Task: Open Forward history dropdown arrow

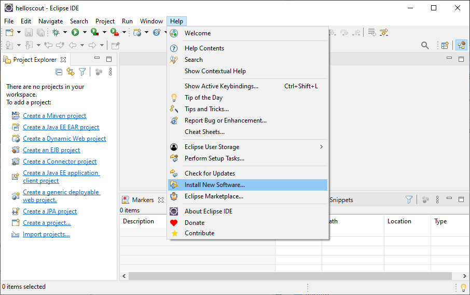Action: tap(102, 45)
